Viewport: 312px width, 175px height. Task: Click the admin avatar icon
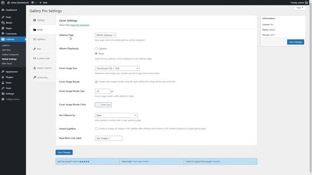tap(307, 2)
